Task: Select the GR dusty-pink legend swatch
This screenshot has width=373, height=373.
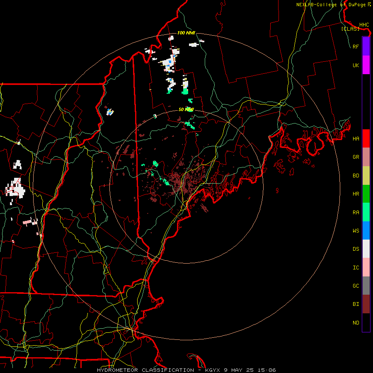Action: click(366, 157)
